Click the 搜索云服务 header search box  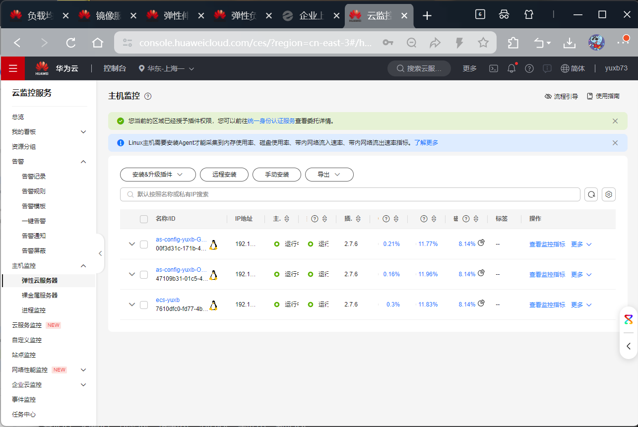pos(419,68)
